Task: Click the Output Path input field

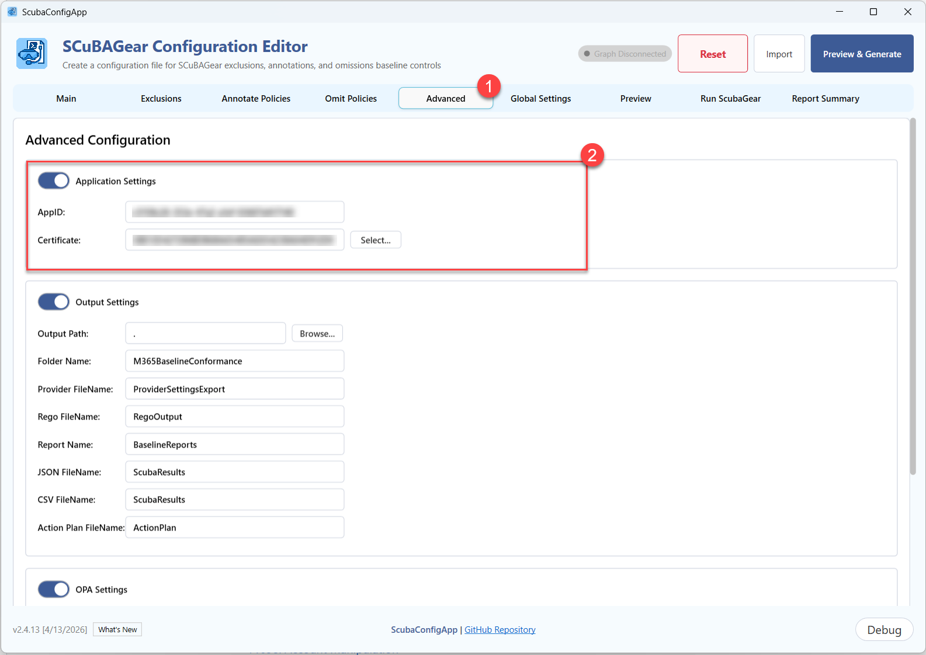Action: tap(206, 334)
